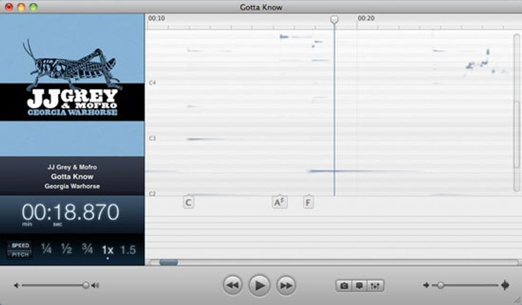Set playback speed to 1x

108,250
